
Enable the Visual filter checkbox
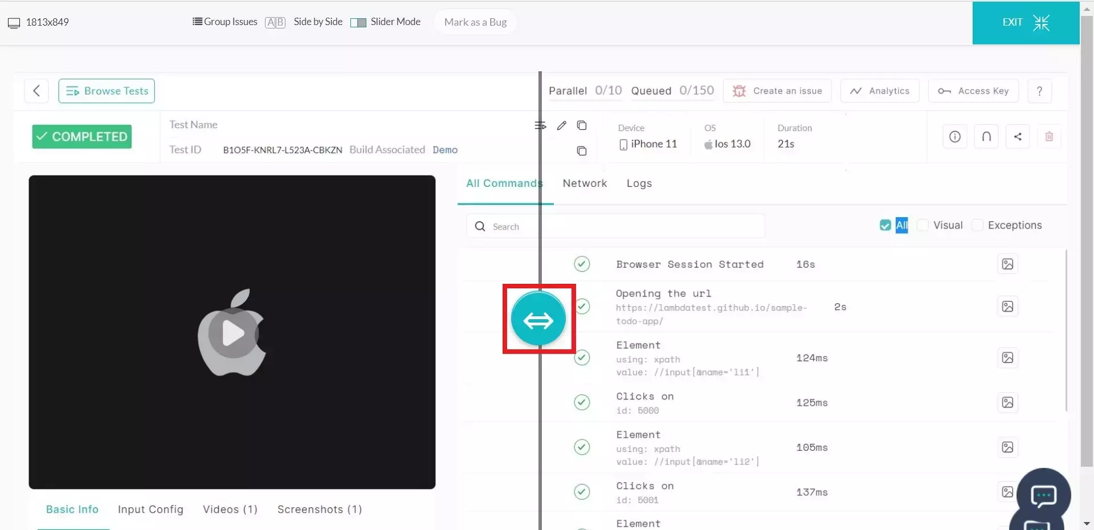pos(922,226)
